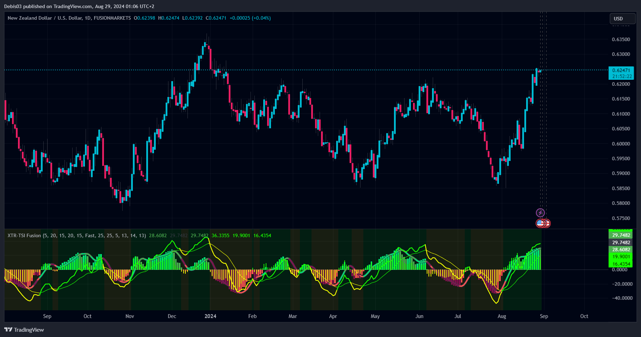Click the 0.58000 price axis label
The width and height of the screenshot is (641, 337).
tap(621, 203)
